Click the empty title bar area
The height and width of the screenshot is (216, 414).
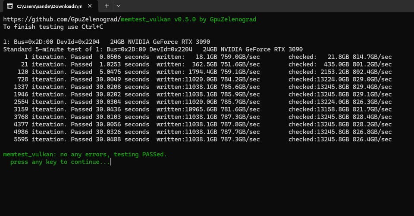click(267, 6)
